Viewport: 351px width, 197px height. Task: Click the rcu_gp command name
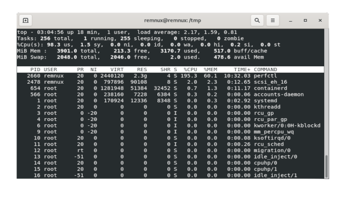click(263, 113)
